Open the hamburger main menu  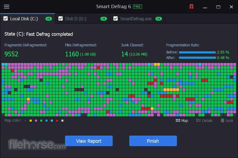tap(7, 7)
